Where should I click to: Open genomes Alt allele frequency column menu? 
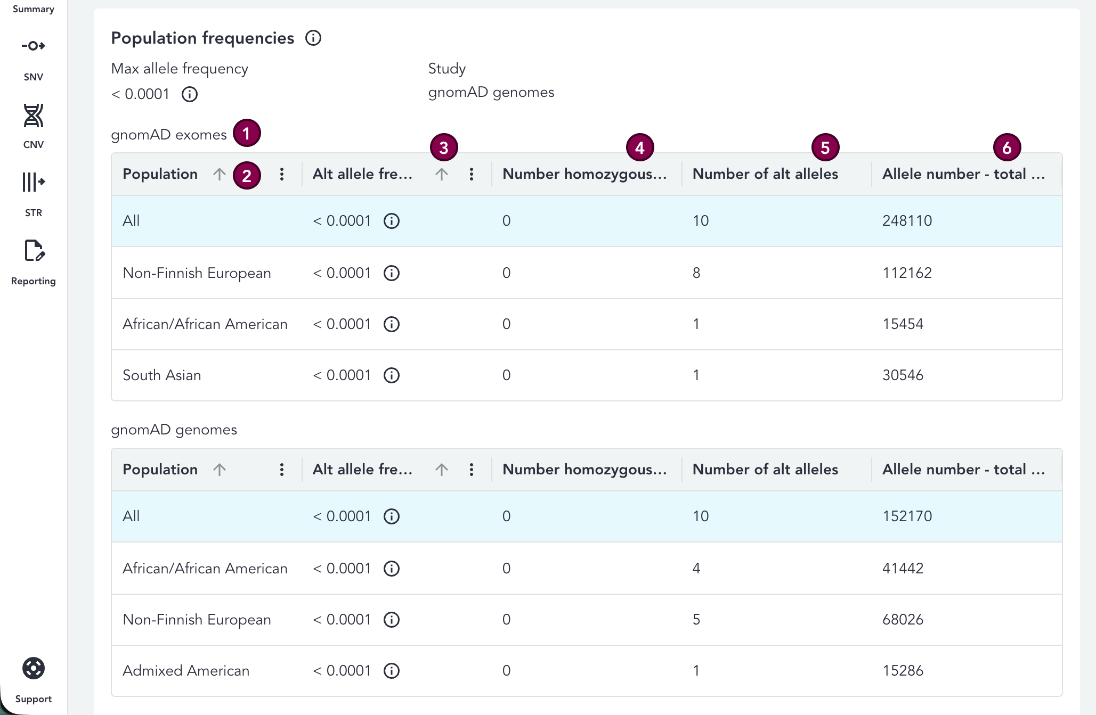tap(472, 470)
